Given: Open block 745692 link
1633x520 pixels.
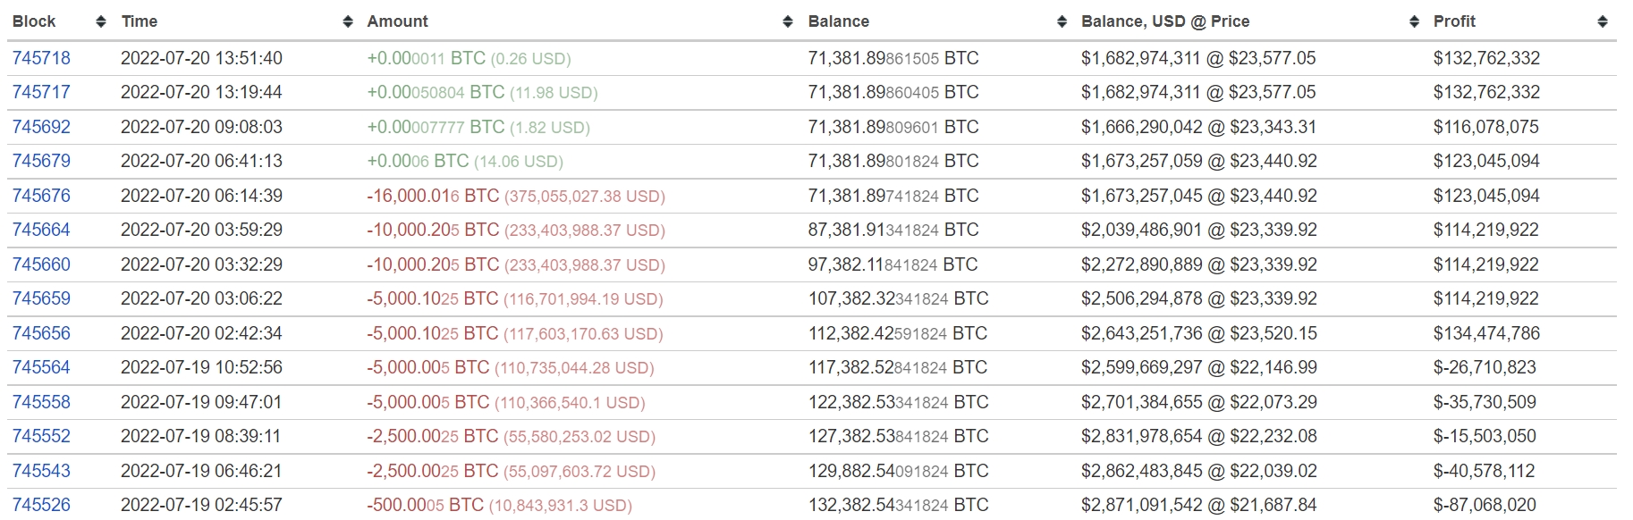Looking at the screenshot, I should click(41, 127).
